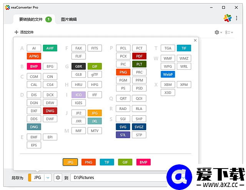Select the FLIF format
246x190 pixels.
[x=78, y=56]
